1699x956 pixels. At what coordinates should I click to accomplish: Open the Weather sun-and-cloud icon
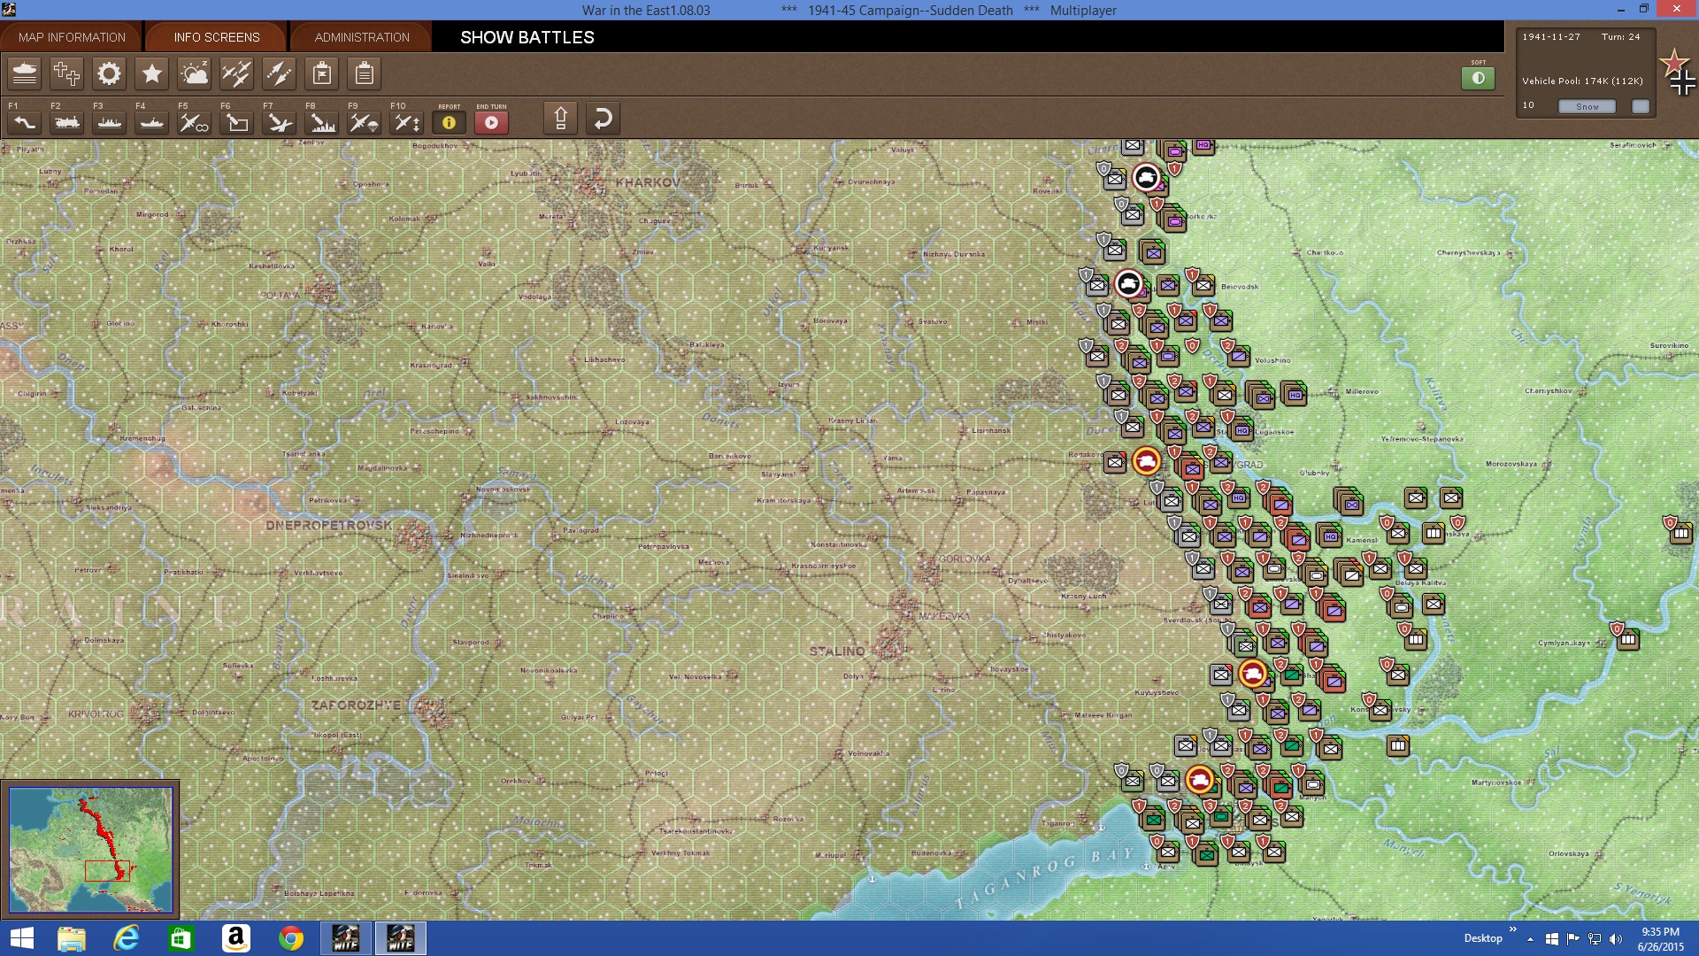click(x=195, y=73)
